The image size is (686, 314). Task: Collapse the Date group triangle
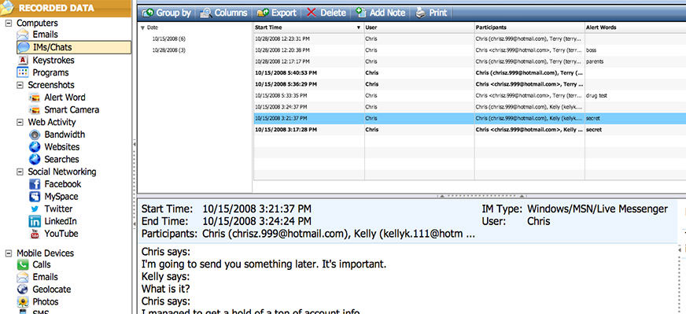pyautogui.click(x=142, y=28)
